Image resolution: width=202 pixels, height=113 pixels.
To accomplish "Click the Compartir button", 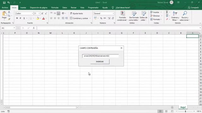I will [193, 8].
